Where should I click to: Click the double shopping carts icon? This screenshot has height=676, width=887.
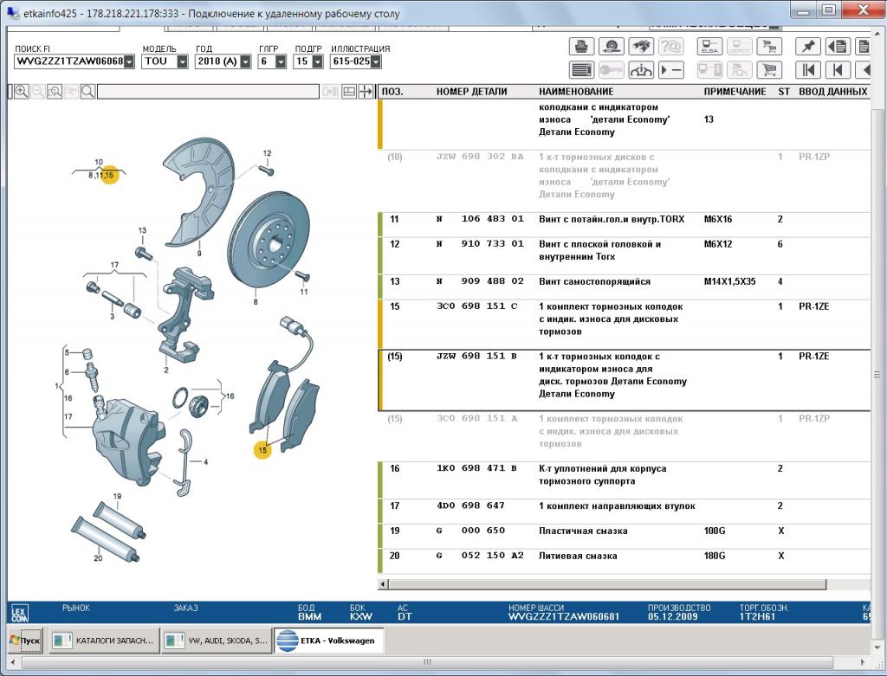click(769, 47)
